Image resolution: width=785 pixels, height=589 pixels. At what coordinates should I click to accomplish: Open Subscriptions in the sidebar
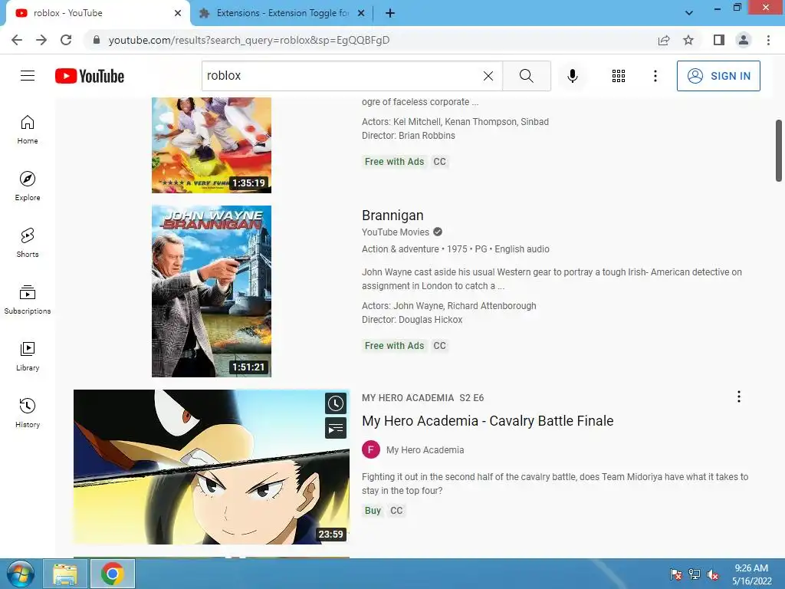pyautogui.click(x=28, y=300)
